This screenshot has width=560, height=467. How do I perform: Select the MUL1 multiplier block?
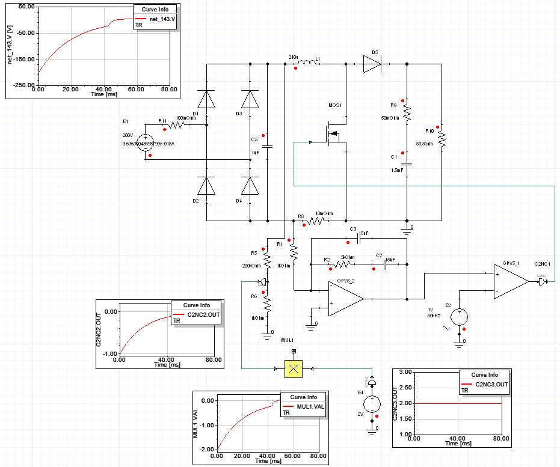(294, 369)
